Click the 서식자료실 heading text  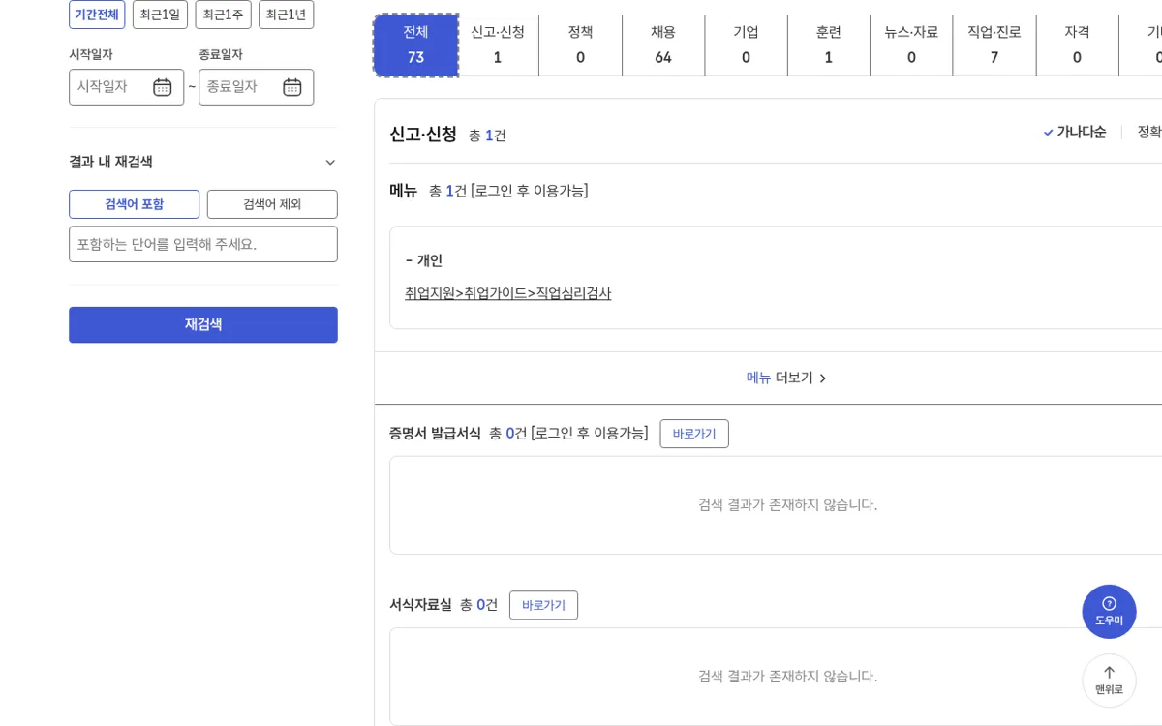pyautogui.click(x=420, y=605)
